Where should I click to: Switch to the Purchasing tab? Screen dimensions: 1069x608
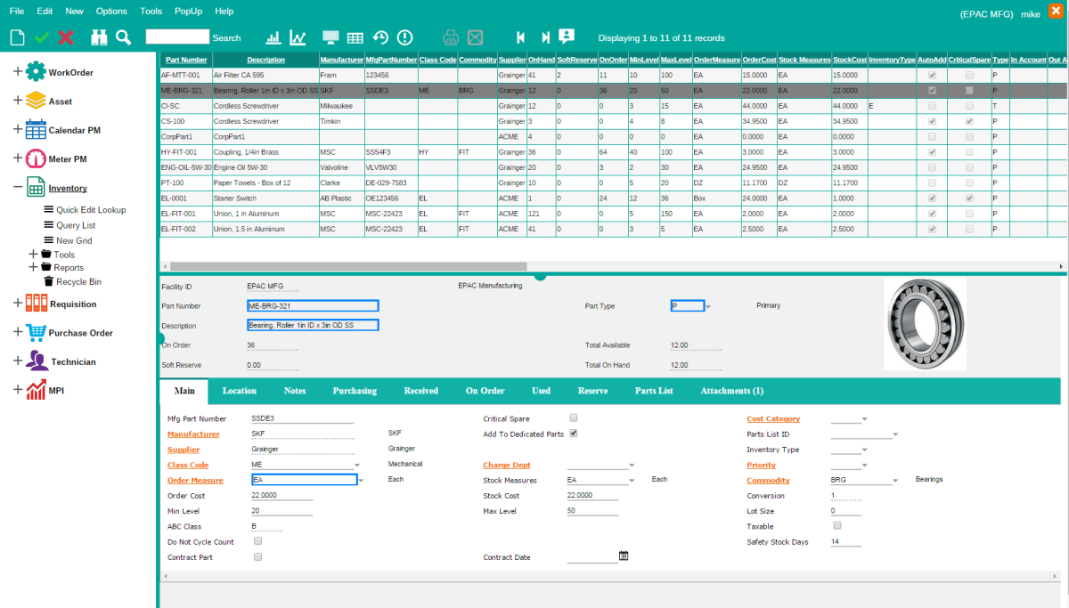tap(355, 391)
